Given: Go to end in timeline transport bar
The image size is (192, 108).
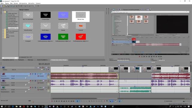Looking at the screenshot, I should click(x=69, y=101).
